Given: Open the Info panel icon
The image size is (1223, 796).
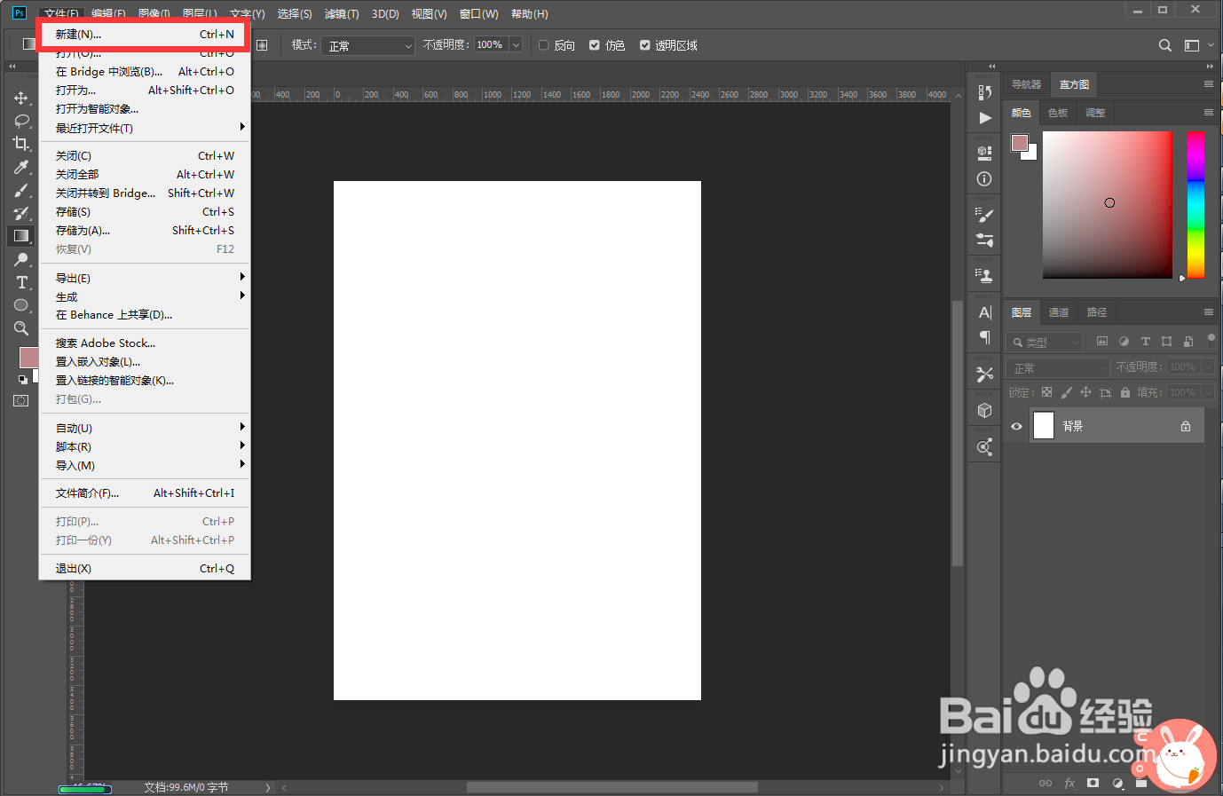Looking at the screenshot, I should point(984,178).
